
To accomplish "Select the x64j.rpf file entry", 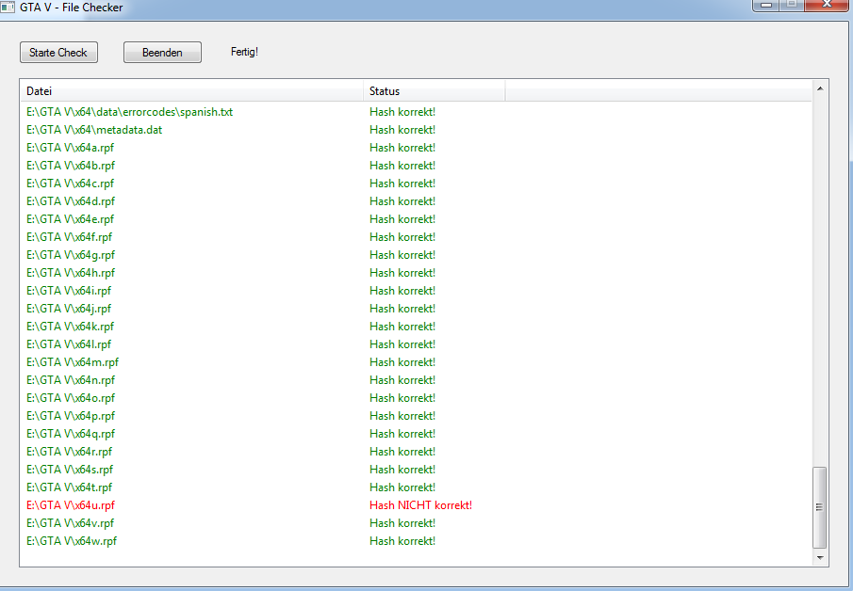I will (x=69, y=309).
